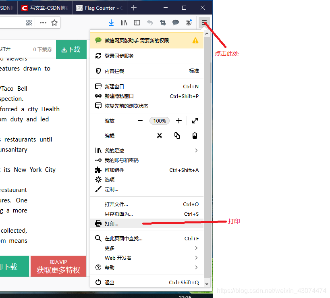Click the downloads arrow icon in toolbar
This screenshot has width=330, height=298.
111,23
